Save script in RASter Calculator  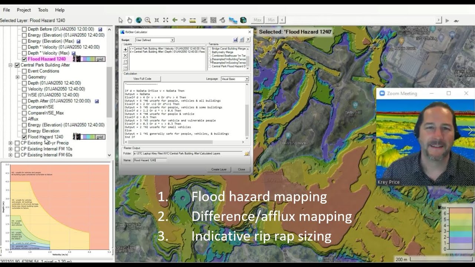pyautogui.click(x=235, y=40)
